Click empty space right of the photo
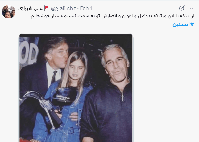The image size is (199, 142). 165,87
